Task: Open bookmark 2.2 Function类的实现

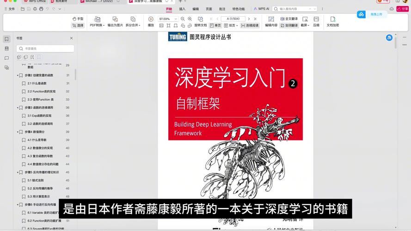Action: (x=42, y=91)
